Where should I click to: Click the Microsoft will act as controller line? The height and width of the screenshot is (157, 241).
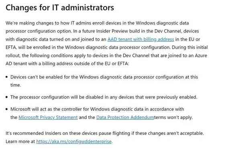click(x=97, y=109)
